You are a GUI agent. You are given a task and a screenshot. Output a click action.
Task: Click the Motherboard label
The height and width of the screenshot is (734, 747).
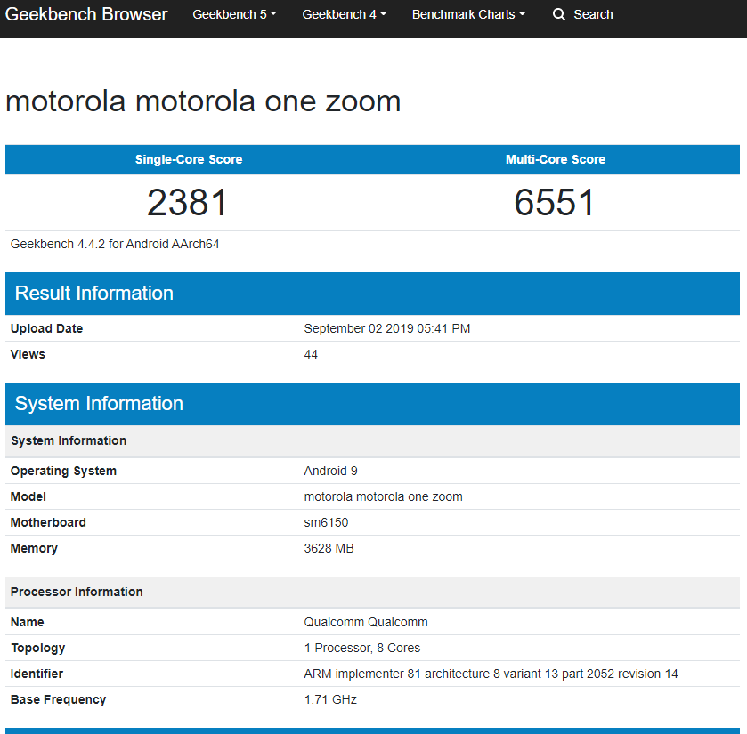coord(48,522)
